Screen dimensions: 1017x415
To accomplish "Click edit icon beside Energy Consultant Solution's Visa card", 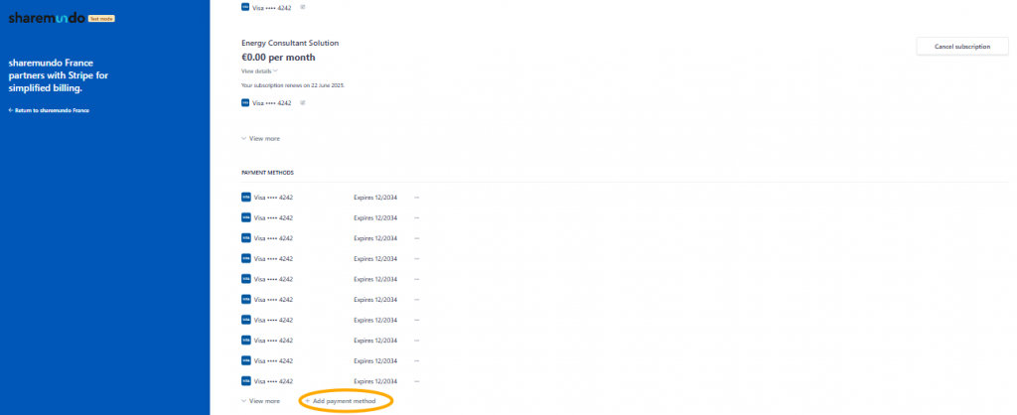I will (303, 102).
